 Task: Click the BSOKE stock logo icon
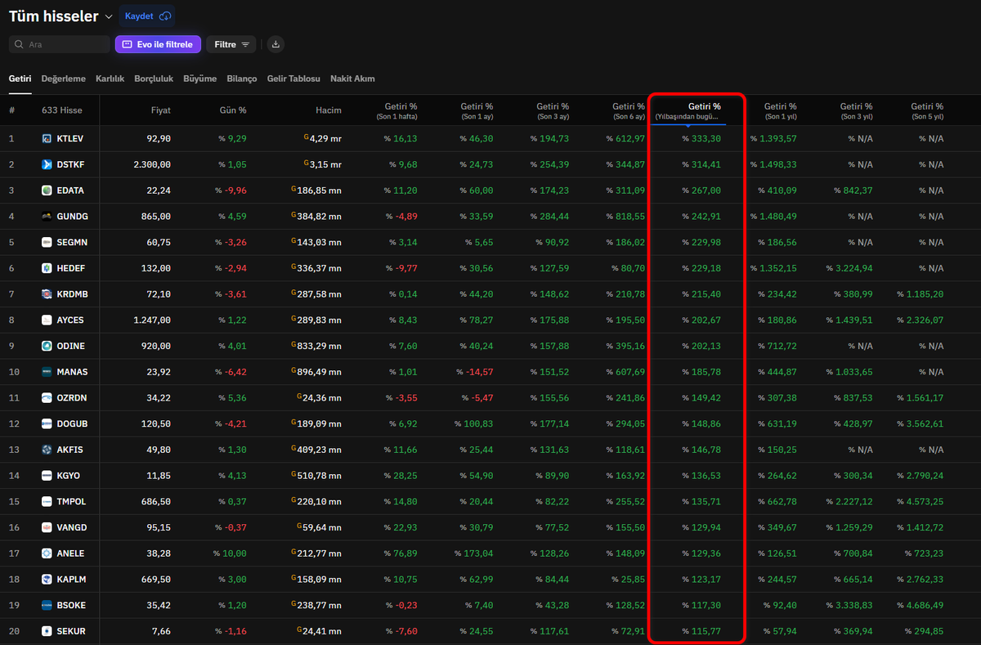47,605
